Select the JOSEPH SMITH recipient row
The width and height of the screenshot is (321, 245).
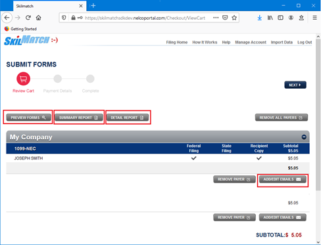[x=158, y=158]
